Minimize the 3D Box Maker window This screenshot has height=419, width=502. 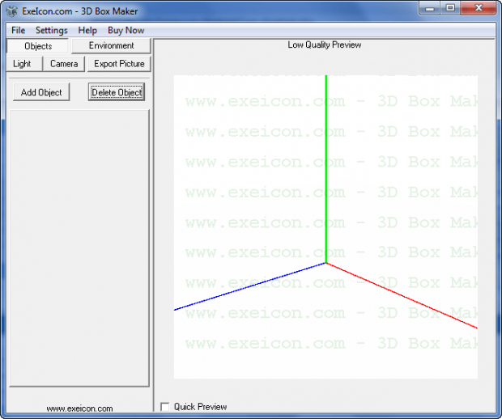point(431,8)
